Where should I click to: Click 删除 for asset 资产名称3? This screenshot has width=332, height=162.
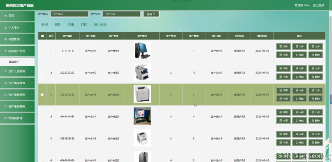click(x=315, y=99)
